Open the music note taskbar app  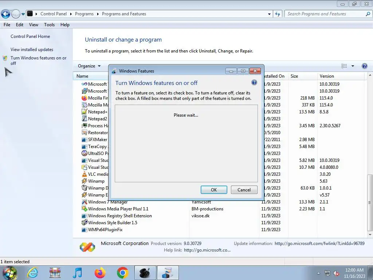(x=77, y=273)
